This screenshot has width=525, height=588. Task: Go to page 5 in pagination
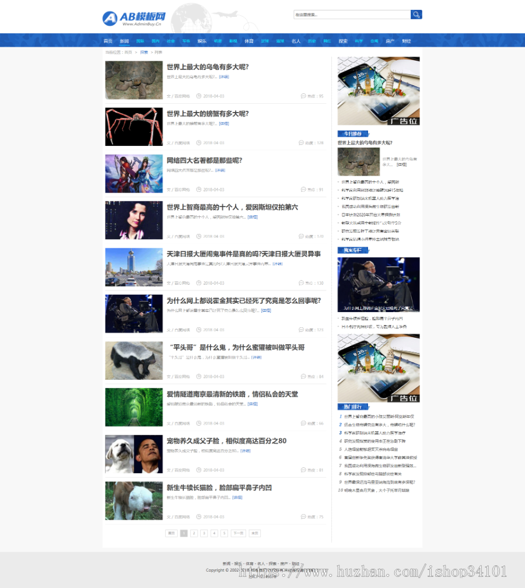pyautogui.click(x=224, y=533)
